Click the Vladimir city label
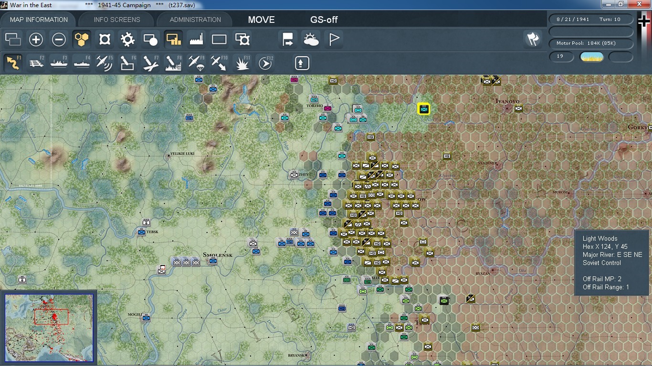652x366 pixels. 488,163
